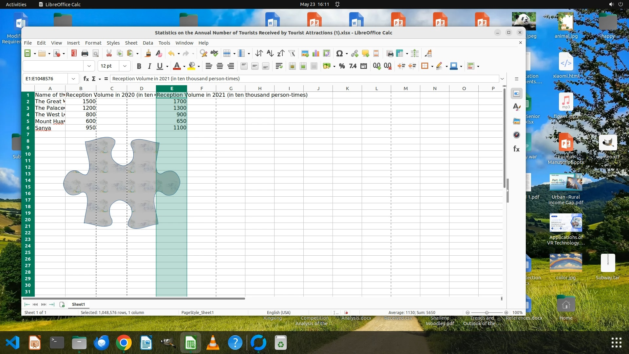Image resolution: width=629 pixels, height=354 pixels.
Task: Click the AutoFilter funnel icon
Action: 292,53
